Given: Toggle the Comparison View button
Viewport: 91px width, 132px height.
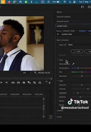Looking at the screenshot, I should coord(29,82).
